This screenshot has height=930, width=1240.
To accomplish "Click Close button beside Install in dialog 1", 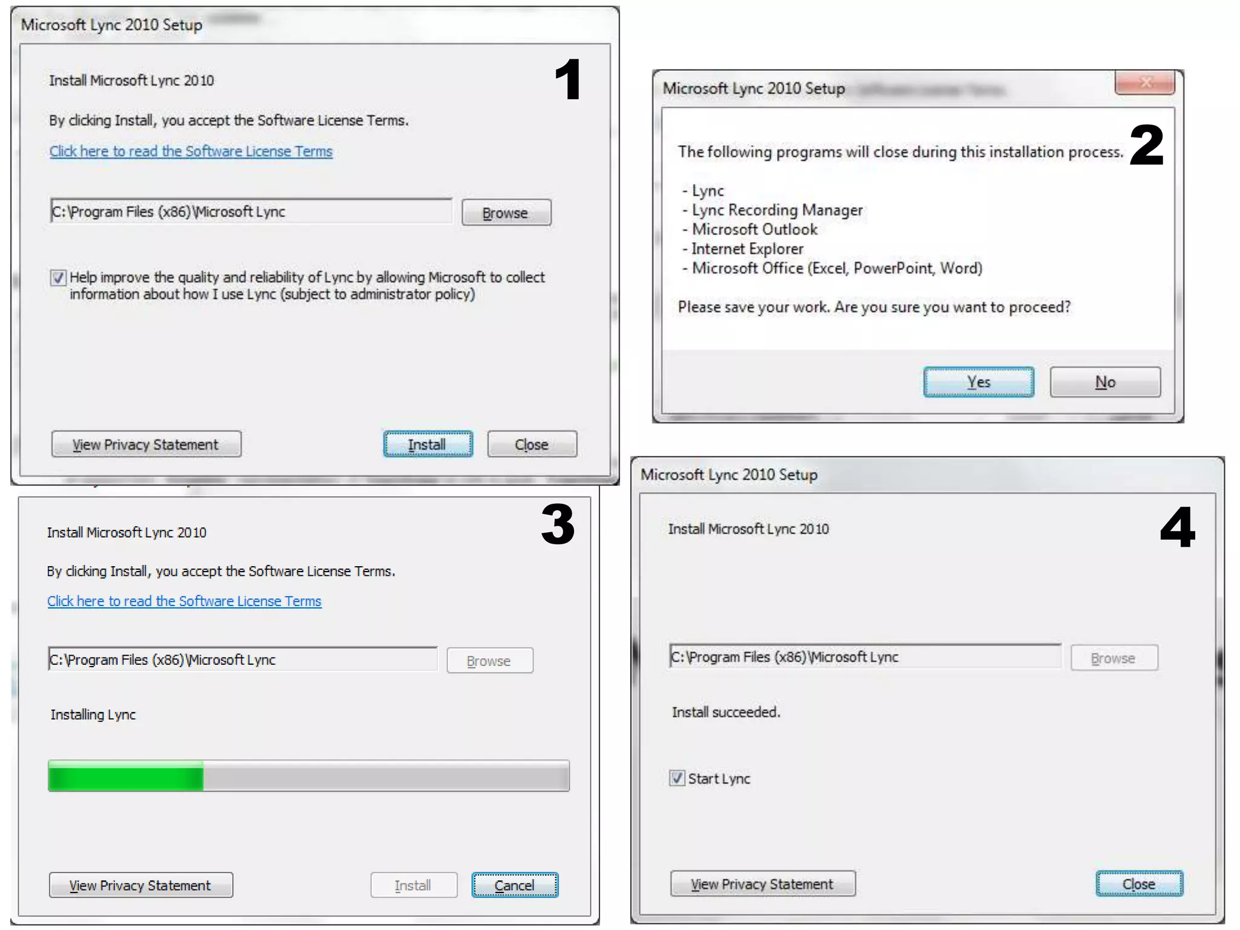I will tap(532, 444).
